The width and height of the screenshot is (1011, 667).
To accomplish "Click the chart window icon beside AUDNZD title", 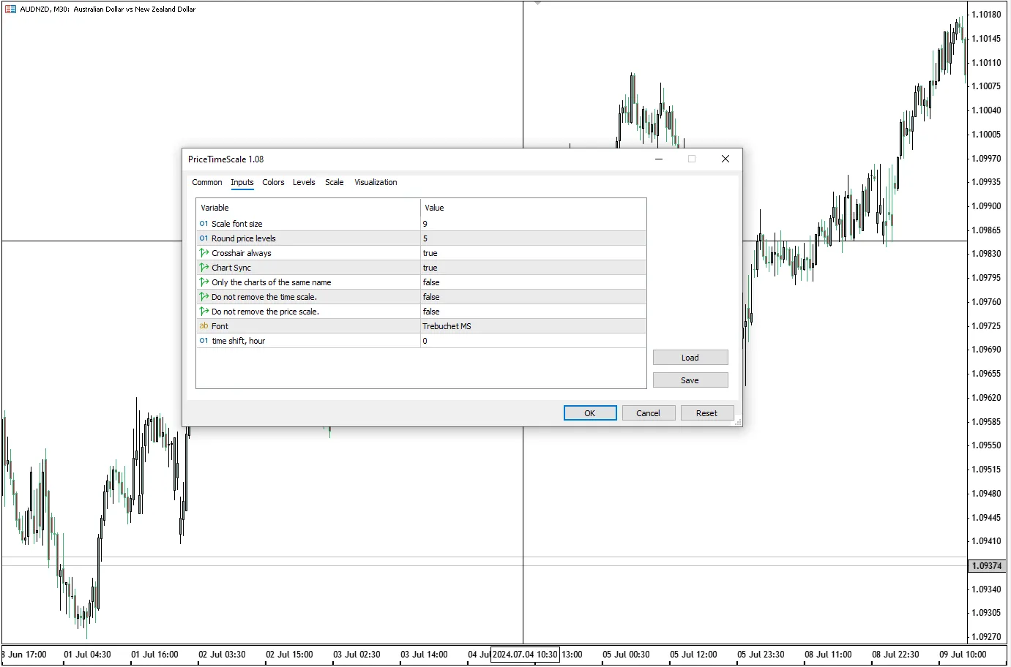I will point(10,10).
